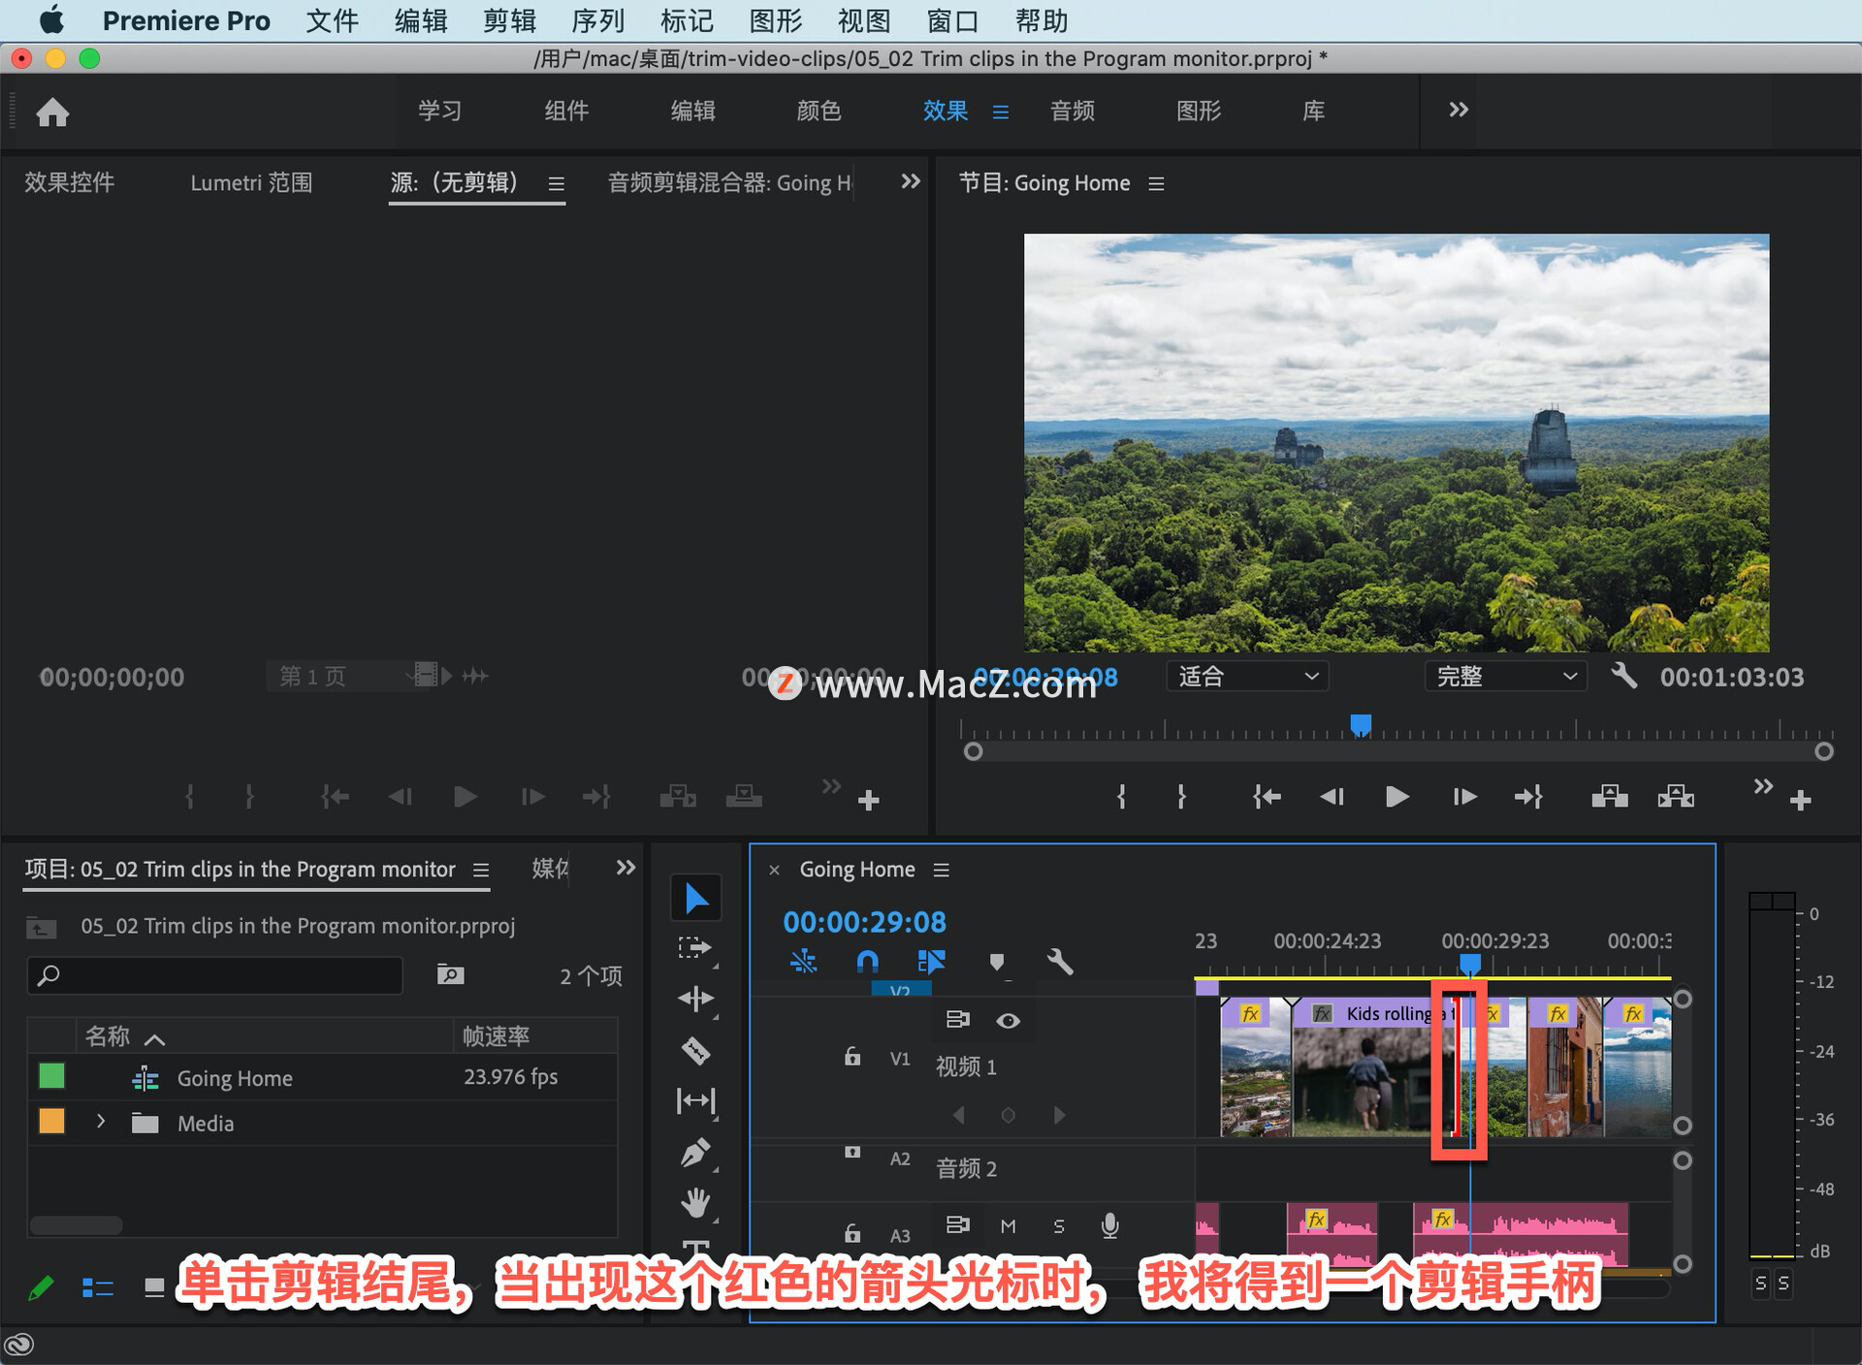Toggle V1 track output eye icon
1862x1365 pixels.
click(1008, 1020)
